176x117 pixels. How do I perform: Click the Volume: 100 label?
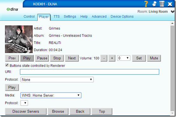click(x=90, y=58)
